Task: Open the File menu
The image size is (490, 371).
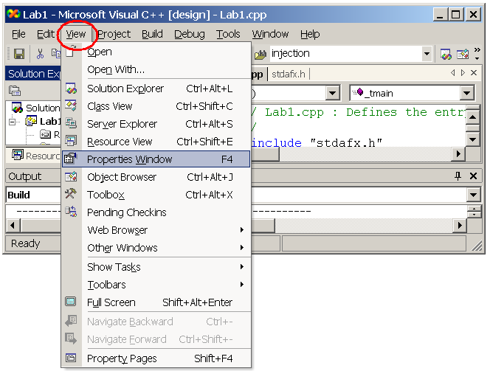Action: pyautogui.click(x=18, y=34)
